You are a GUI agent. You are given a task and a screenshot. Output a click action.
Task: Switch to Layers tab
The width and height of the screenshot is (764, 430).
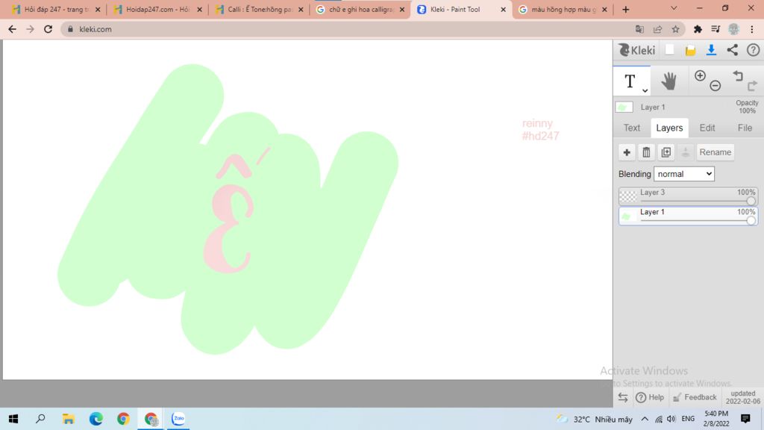[x=669, y=128]
